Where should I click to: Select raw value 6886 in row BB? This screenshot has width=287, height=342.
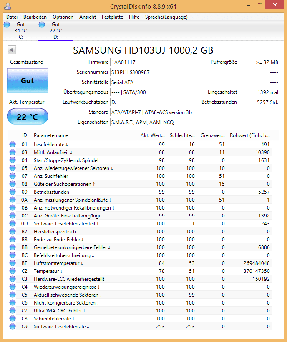coord(264,247)
